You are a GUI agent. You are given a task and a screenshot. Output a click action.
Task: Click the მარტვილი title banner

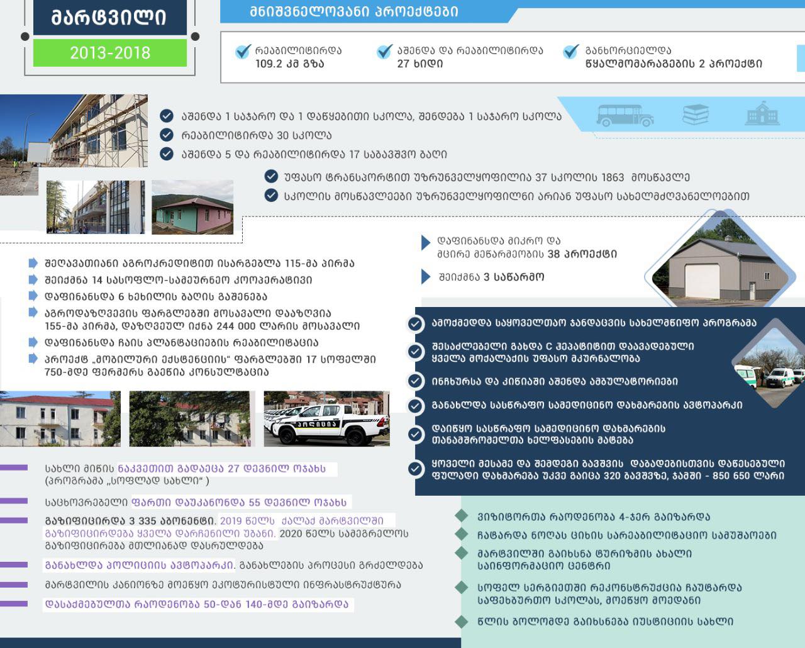click(109, 17)
